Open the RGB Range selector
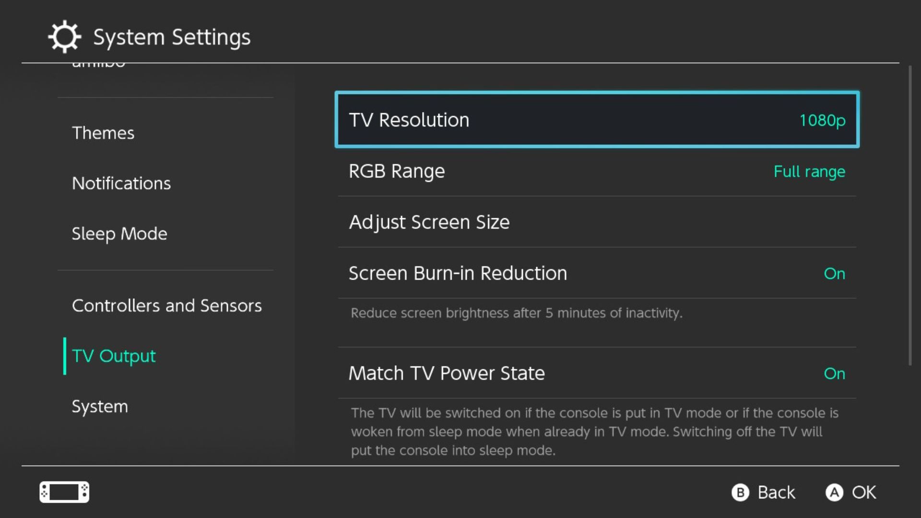Screen dimensions: 921x518 click(x=597, y=171)
